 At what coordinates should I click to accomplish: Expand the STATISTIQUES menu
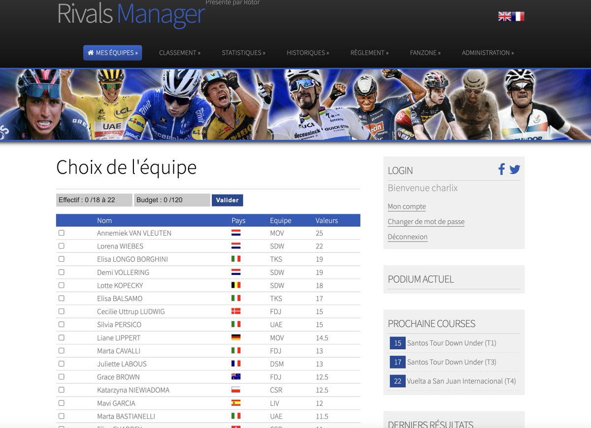243,53
